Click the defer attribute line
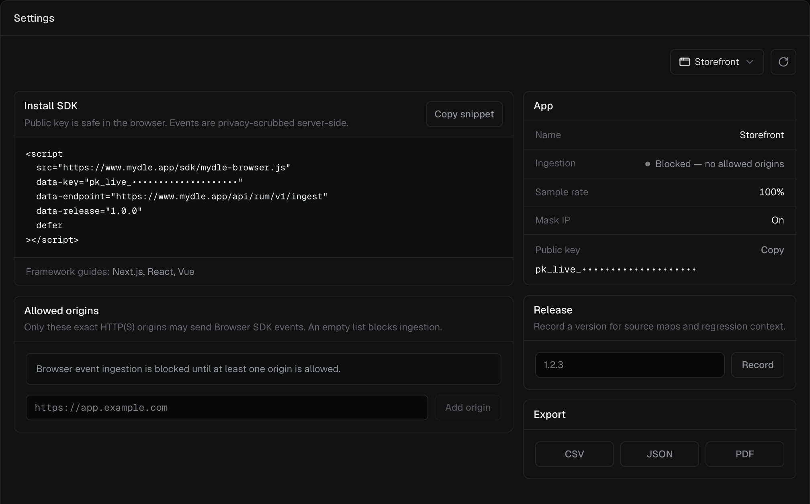The width and height of the screenshot is (810, 504). pos(49,225)
